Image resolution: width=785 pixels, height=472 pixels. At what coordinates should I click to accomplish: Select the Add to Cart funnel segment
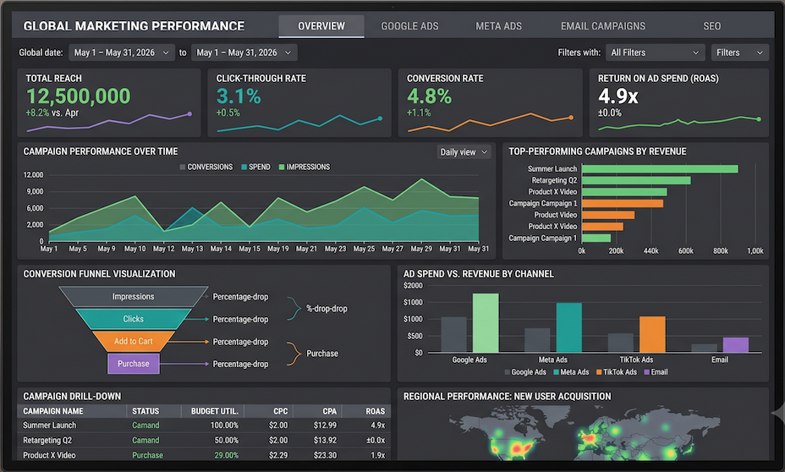tap(133, 342)
